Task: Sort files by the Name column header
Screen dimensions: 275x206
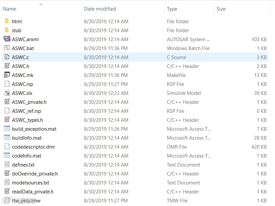Action: [x=10, y=9]
